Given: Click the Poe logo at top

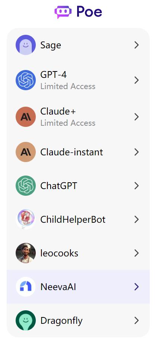Looking at the screenshot, I should click(x=78, y=12).
